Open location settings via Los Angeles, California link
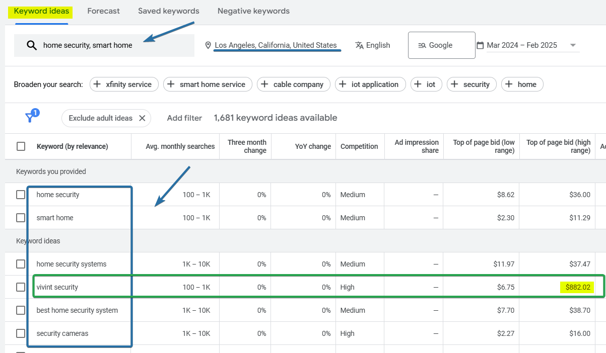Viewport: 606px width, 353px height. (x=277, y=45)
